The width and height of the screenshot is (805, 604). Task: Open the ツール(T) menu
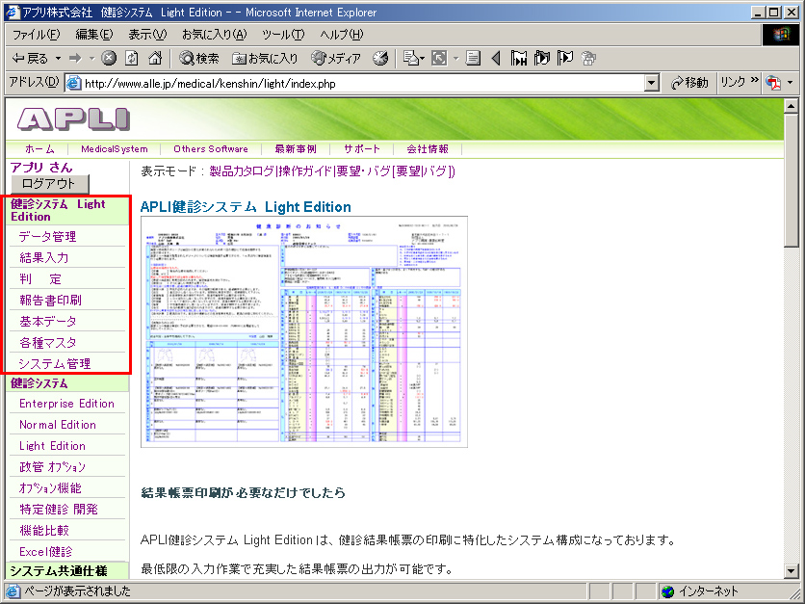point(283,35)
